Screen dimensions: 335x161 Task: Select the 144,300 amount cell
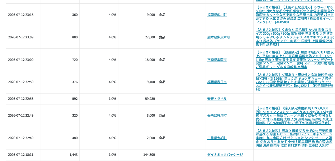coord(137,155)
